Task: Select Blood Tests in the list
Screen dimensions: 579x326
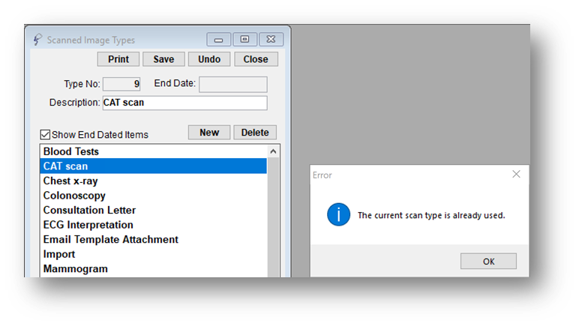Action: (153, 151)
